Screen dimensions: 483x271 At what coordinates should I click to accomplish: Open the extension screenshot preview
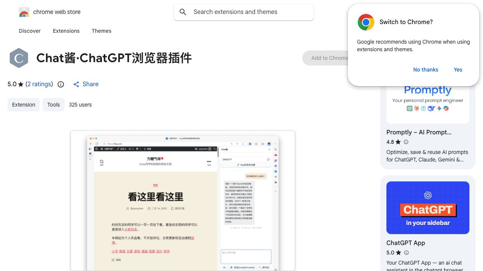(x=183, y=201)
